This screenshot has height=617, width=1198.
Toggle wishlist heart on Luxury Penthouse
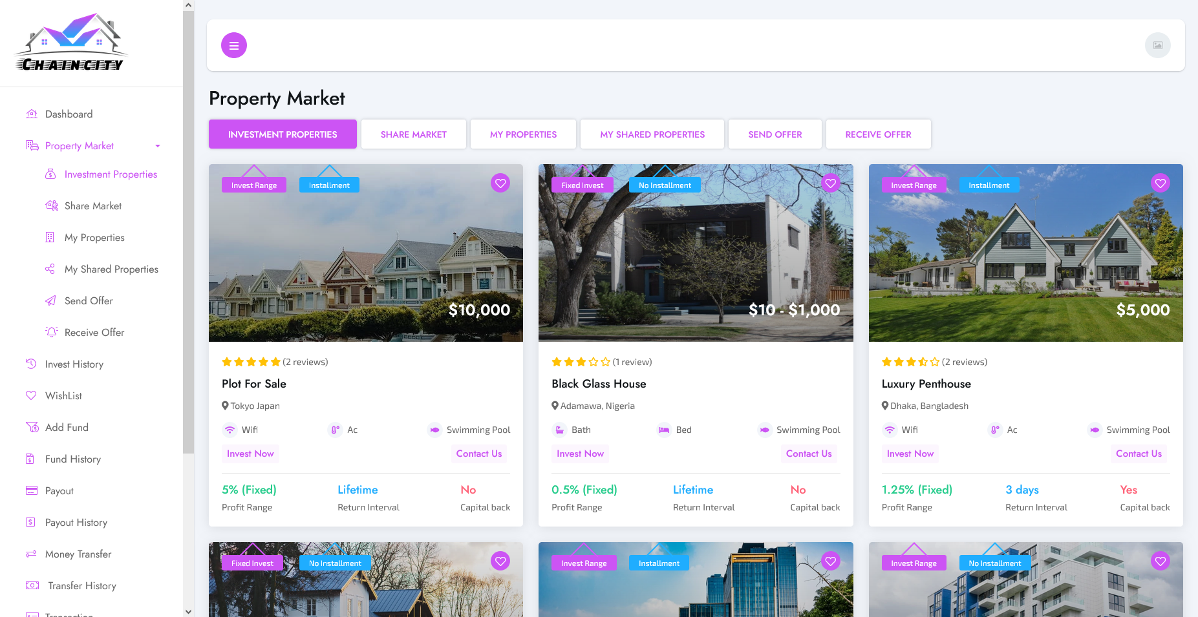point(1161,183)
